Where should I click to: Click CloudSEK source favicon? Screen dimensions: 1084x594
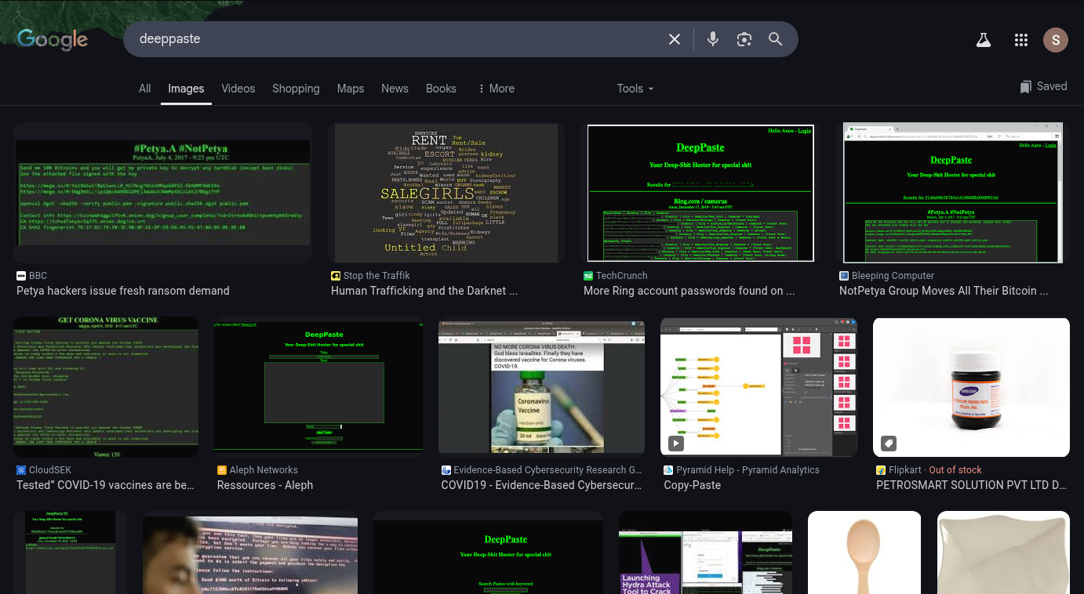click(x=21, y=470)
